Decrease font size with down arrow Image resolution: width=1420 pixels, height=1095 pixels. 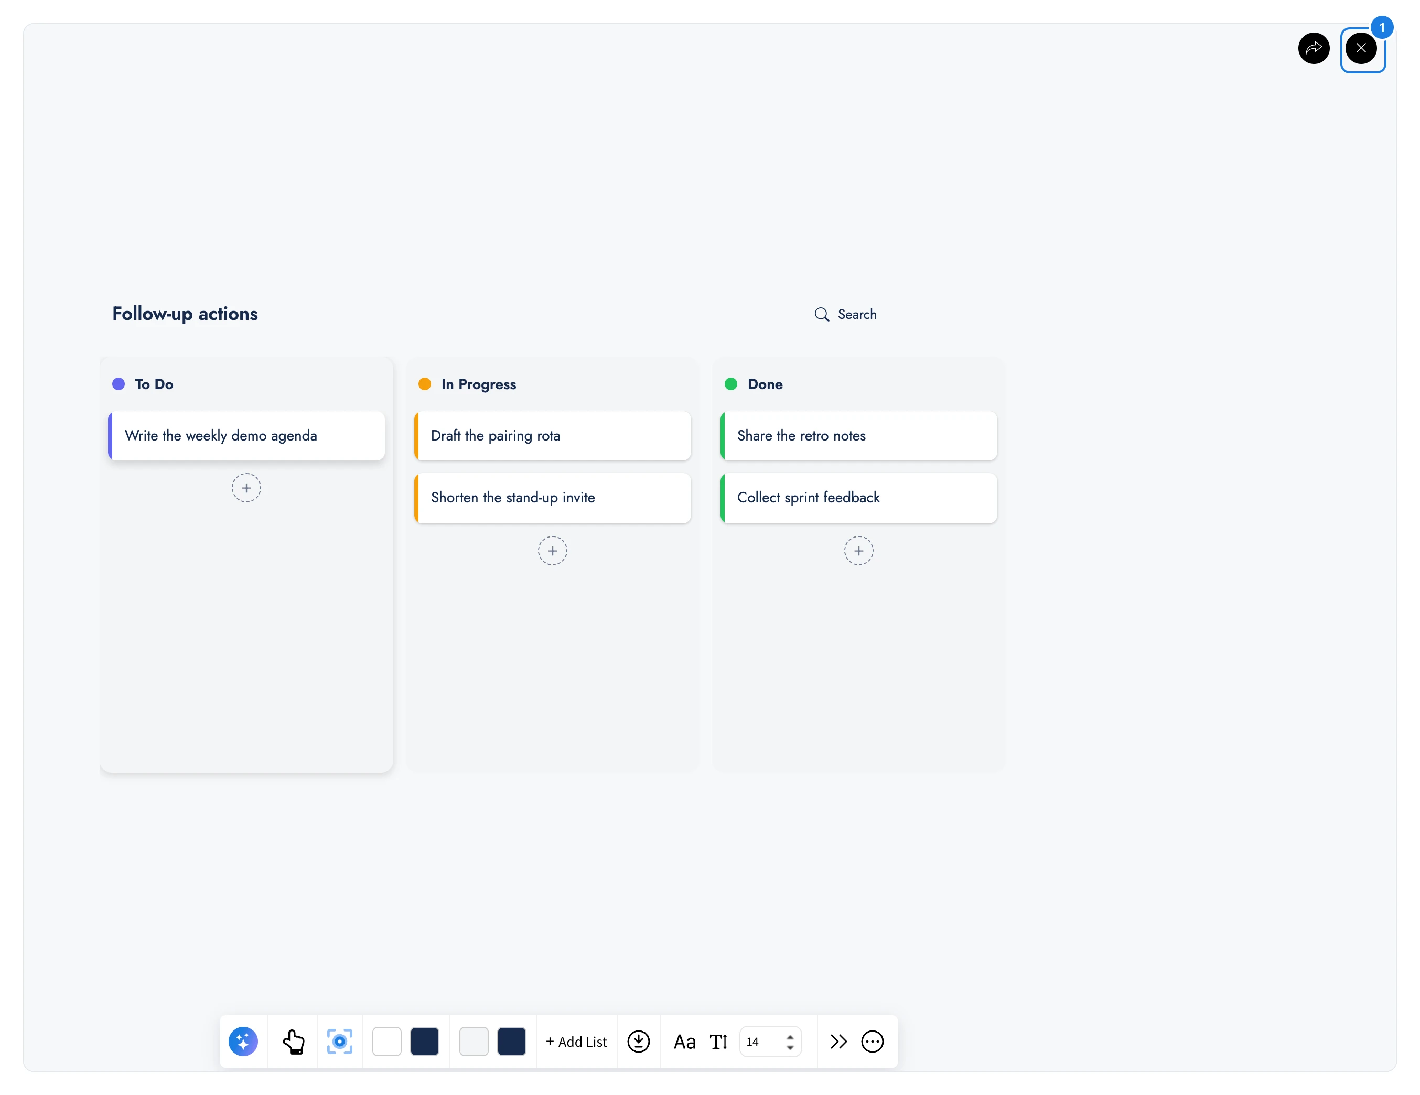(790, 1047)
